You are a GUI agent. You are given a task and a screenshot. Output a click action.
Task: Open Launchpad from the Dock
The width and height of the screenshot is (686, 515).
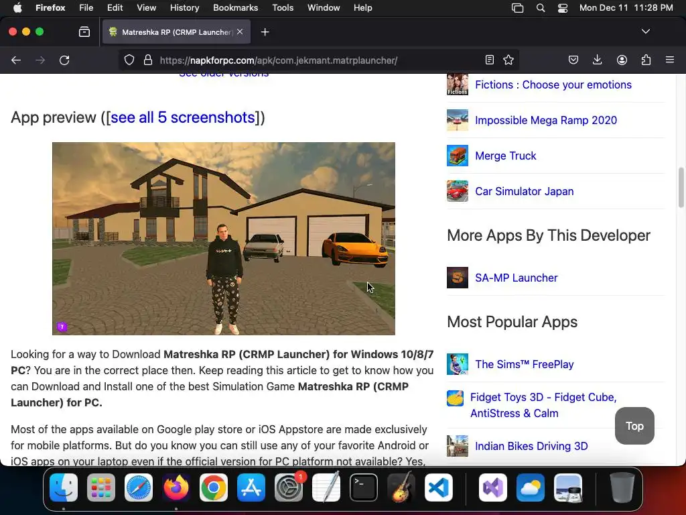pyautogui.click(x=101, y=488)
